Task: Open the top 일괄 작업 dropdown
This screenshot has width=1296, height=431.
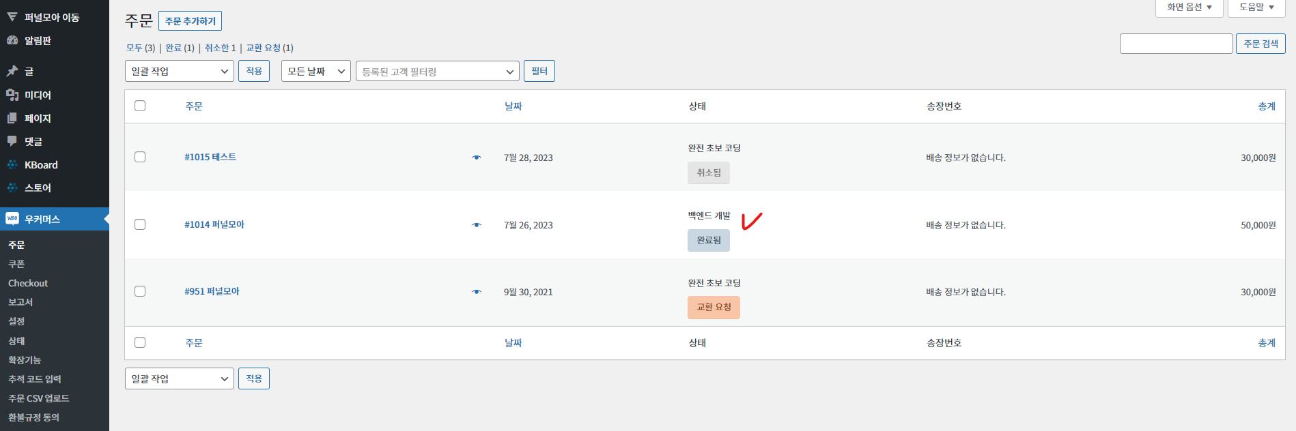Action: coord(180,71)
